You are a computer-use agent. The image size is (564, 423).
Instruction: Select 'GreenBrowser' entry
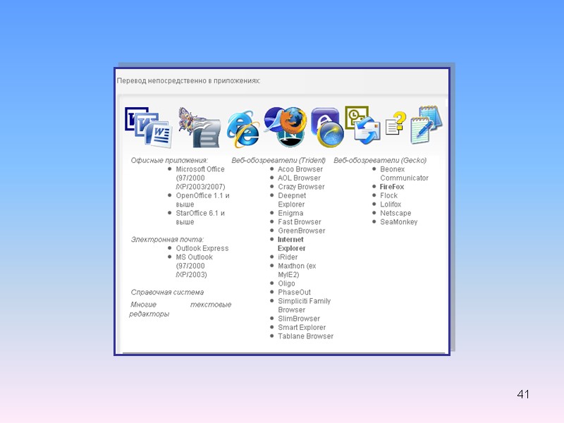pyautogui.click(x=302, y=231)
